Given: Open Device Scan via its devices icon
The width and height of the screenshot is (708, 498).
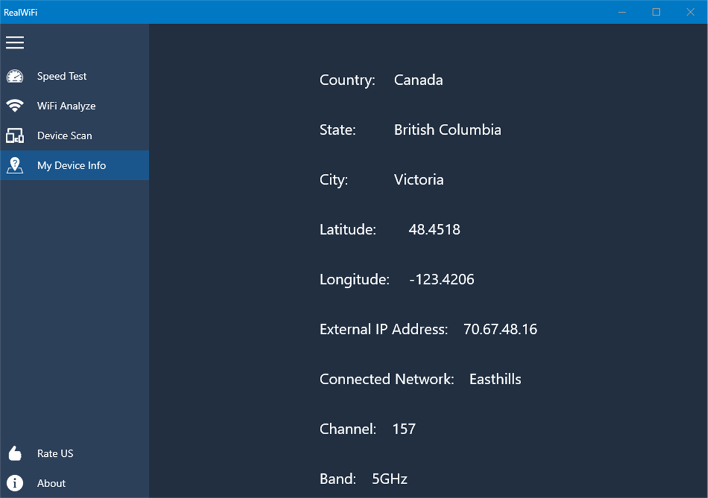Looking at the screenshot, I should tap(15, 135).
